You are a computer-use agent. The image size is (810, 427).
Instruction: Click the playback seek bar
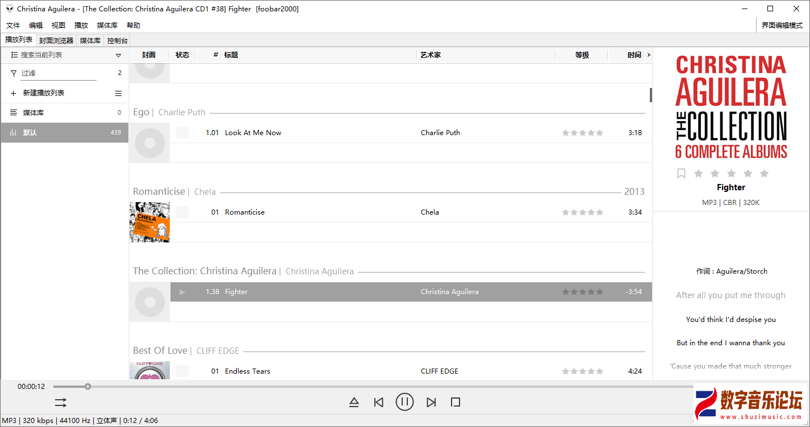tap(341, 387)
